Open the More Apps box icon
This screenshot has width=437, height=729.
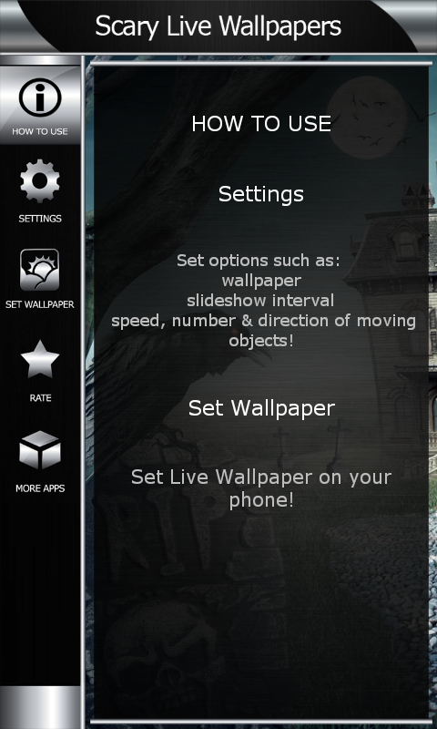pyautogui.click(x=40, y=450)
